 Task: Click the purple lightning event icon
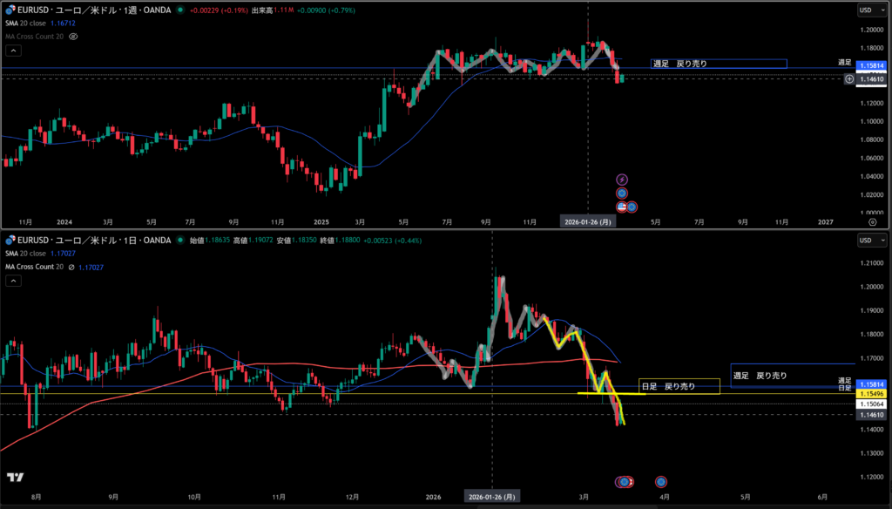coord(622,180)
